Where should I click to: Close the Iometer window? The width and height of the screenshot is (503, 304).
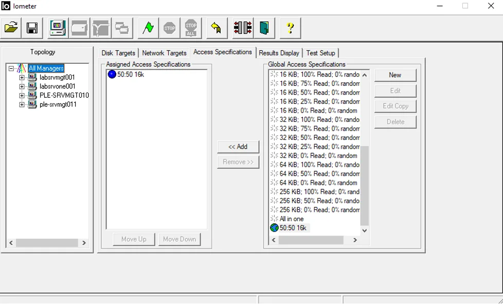click(x=491, y=6)
